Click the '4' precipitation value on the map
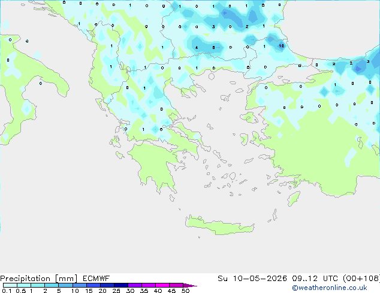380x293 pixels. coord(197,48)
